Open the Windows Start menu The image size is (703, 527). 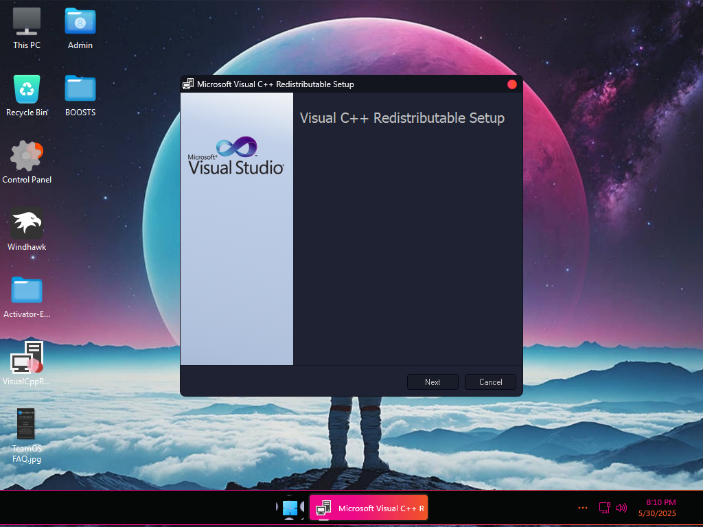pos(290,508)
